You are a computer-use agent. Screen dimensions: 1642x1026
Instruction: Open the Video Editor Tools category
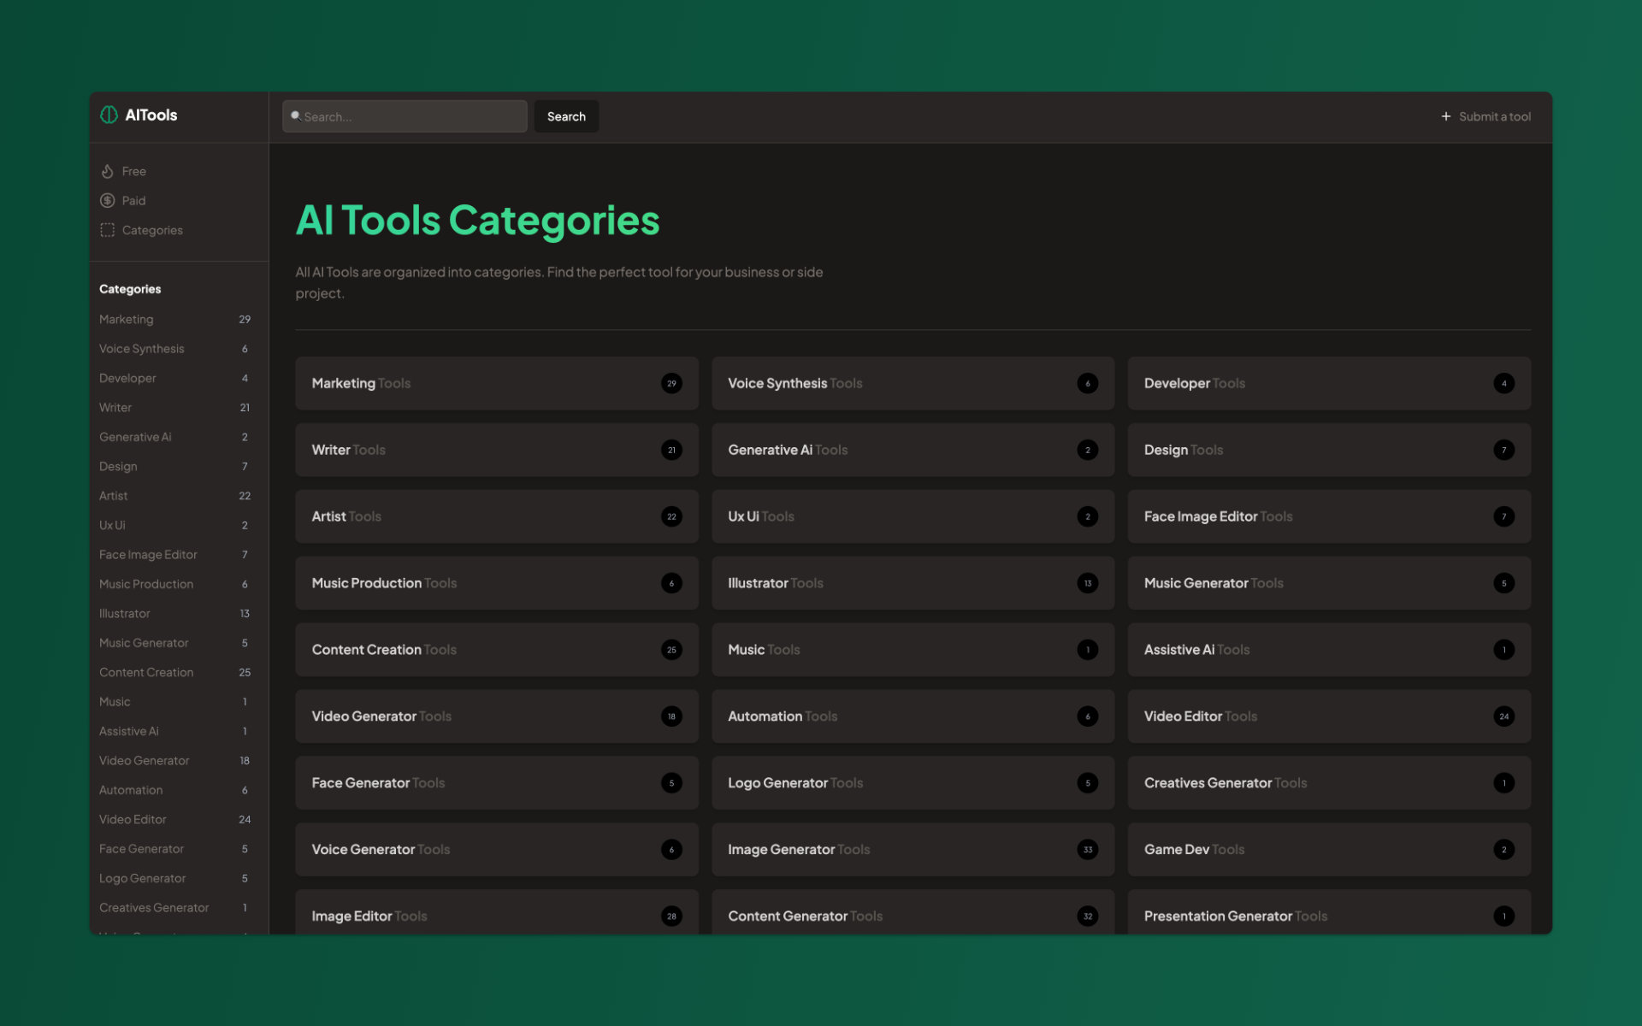[x=1328, y=716]
